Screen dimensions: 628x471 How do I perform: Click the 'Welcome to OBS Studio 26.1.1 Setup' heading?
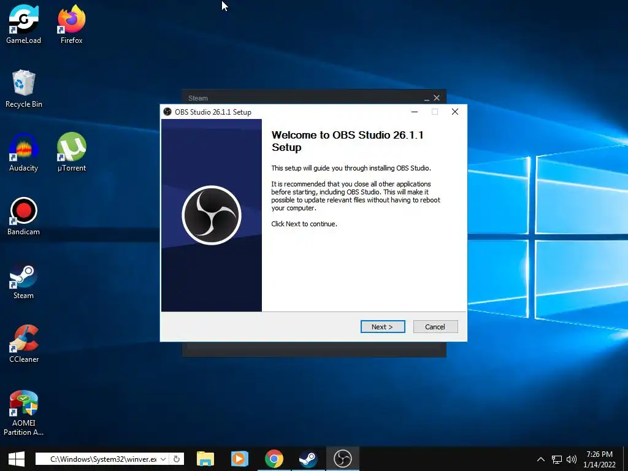347,141
